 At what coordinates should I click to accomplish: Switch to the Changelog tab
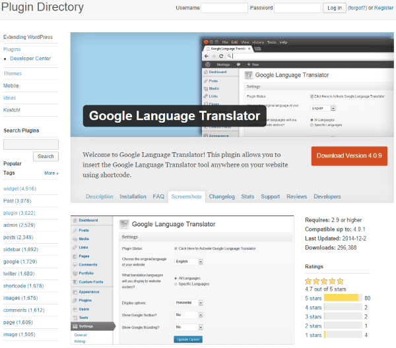click(221, 196)
